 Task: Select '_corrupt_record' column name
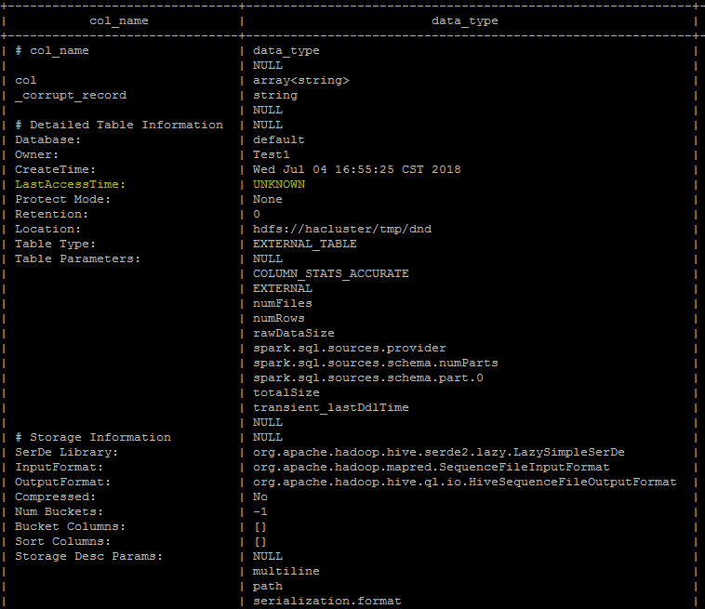tap(71, 95)
